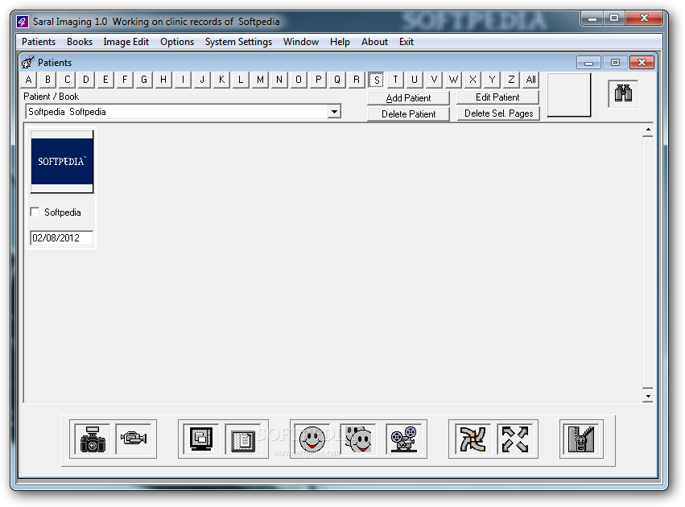Click the binoculars search icon
Image resolution: width=685 pixels, height=507 pixels.
click(x=623, y=93)
